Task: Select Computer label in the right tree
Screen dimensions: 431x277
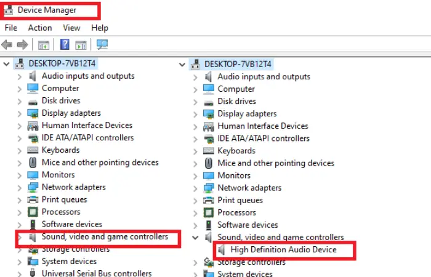Action: point(236,89)
